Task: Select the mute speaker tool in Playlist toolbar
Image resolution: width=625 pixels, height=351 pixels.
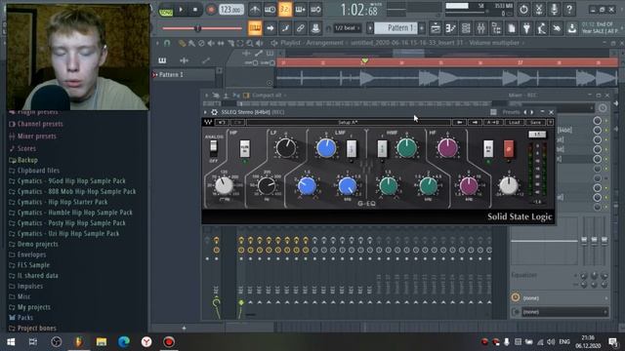Action: point(211,43)
